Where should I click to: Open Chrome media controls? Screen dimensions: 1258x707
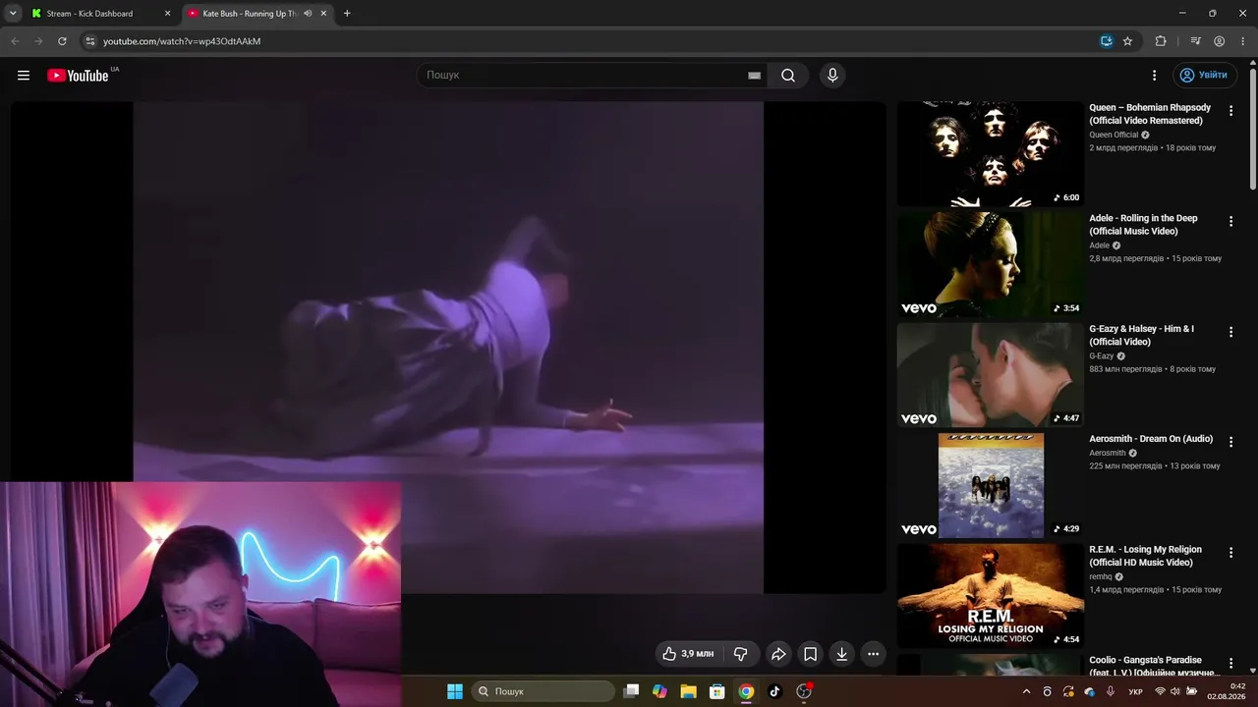click(x=1195, y=41)
